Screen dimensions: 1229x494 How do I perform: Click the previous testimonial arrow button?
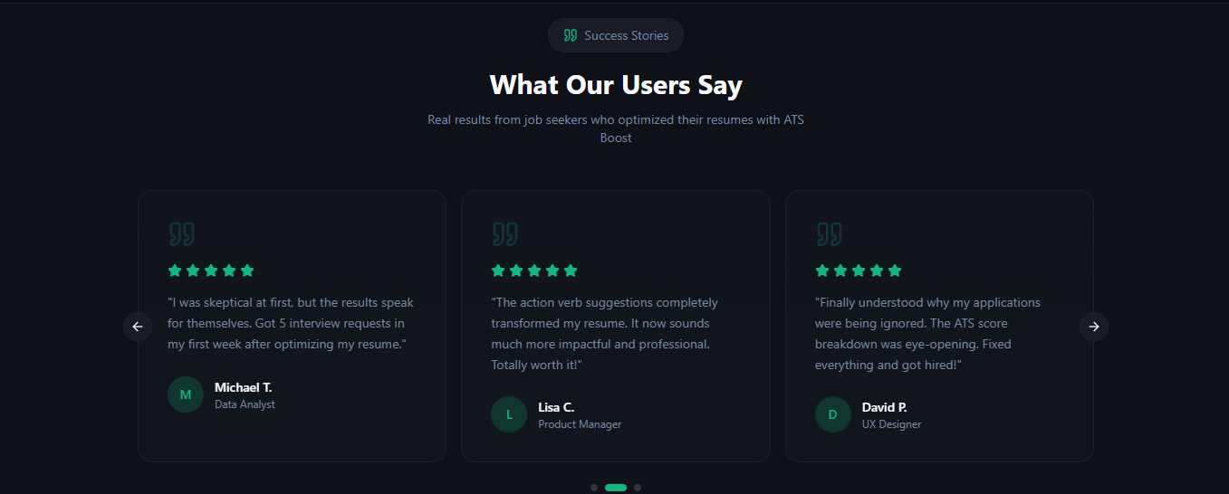pos(138,327)
